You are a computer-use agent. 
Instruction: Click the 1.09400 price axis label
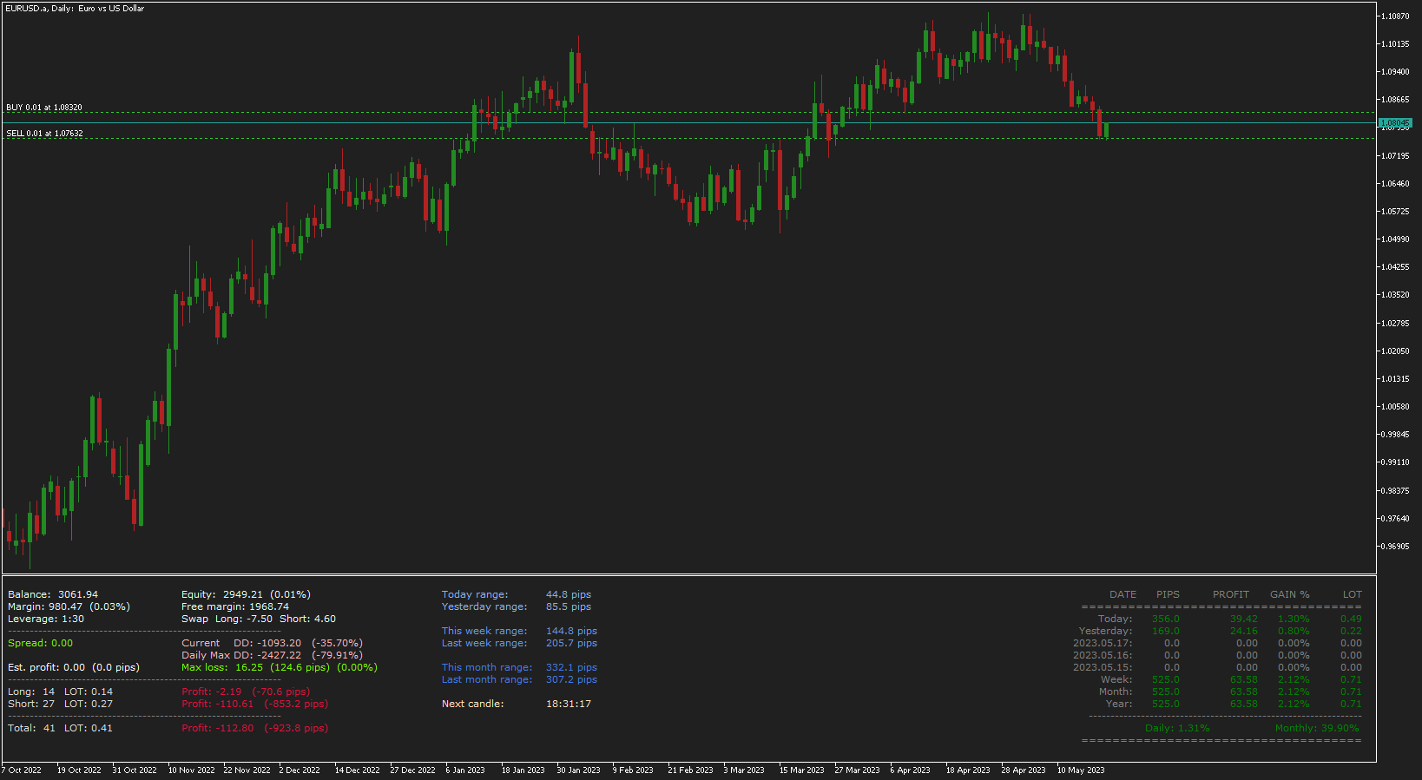point(1395,72)
